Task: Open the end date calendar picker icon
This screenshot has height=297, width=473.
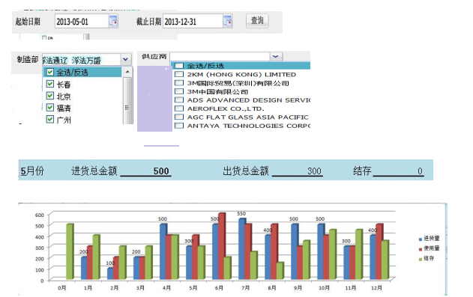Action: (227, 22)
